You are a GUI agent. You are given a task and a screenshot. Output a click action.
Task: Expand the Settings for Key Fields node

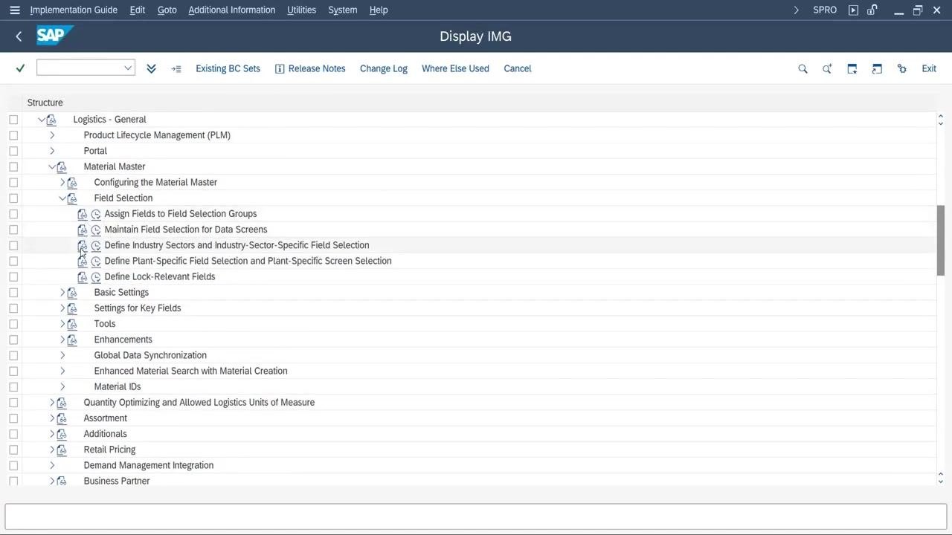(62, 308)
